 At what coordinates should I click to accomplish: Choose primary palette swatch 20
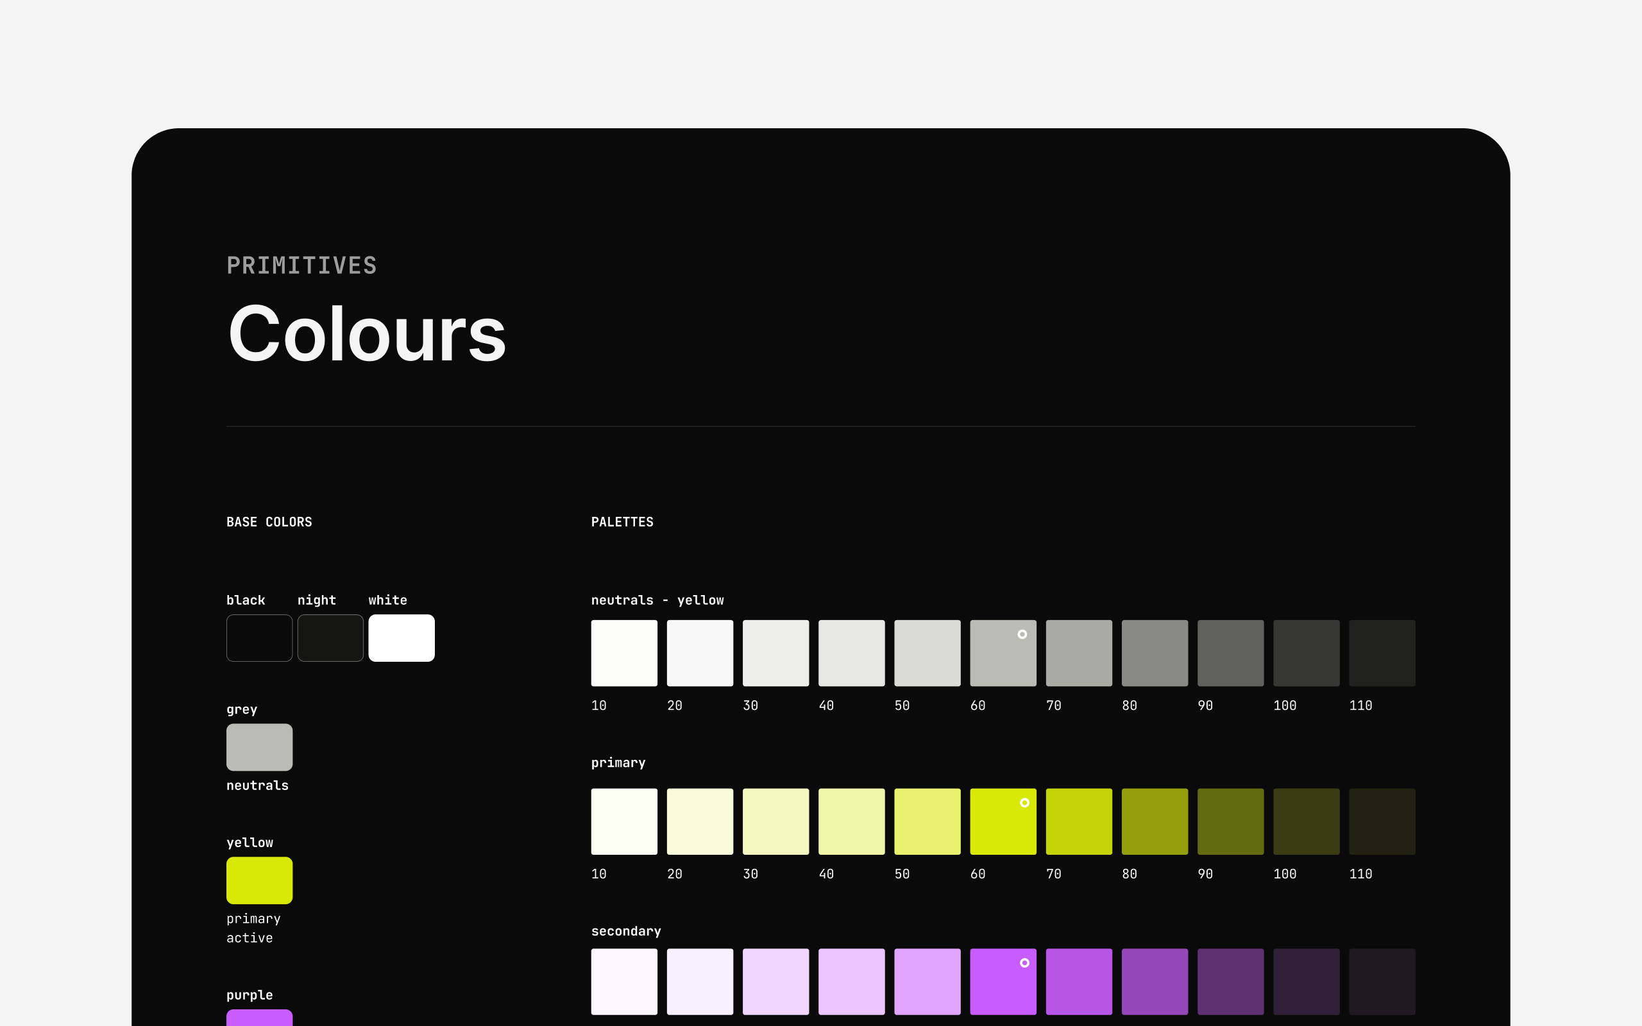pos(700,821)
